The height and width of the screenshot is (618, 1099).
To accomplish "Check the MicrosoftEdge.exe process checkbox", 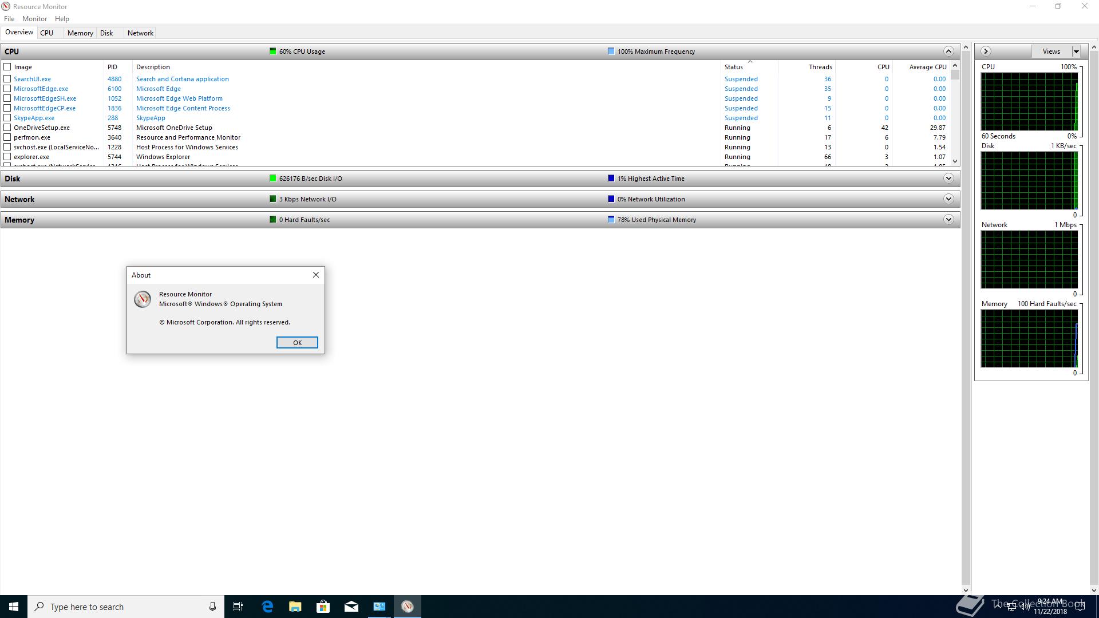I will click(7, 89).
